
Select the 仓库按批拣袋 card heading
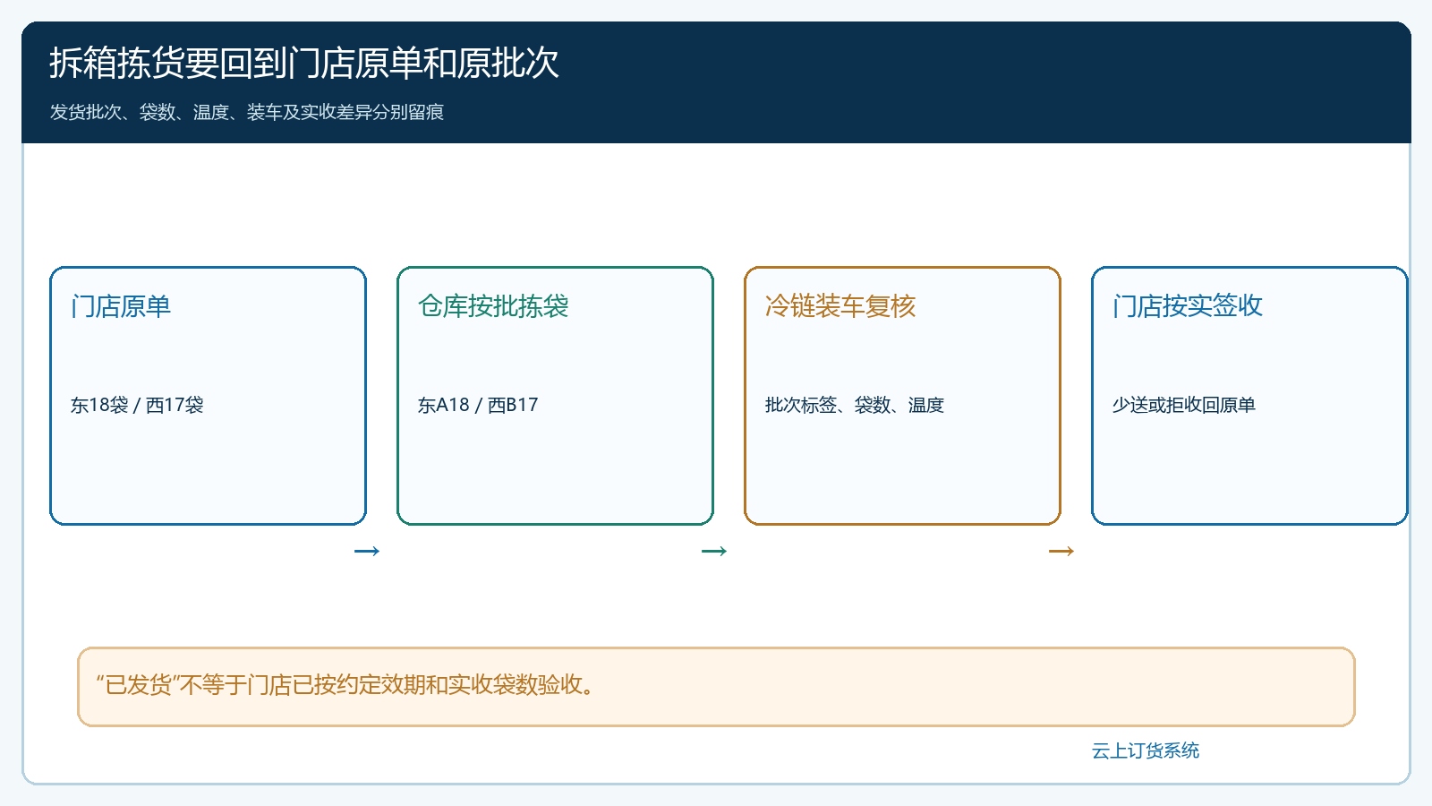pyautogui.click(x=493, y=306)
